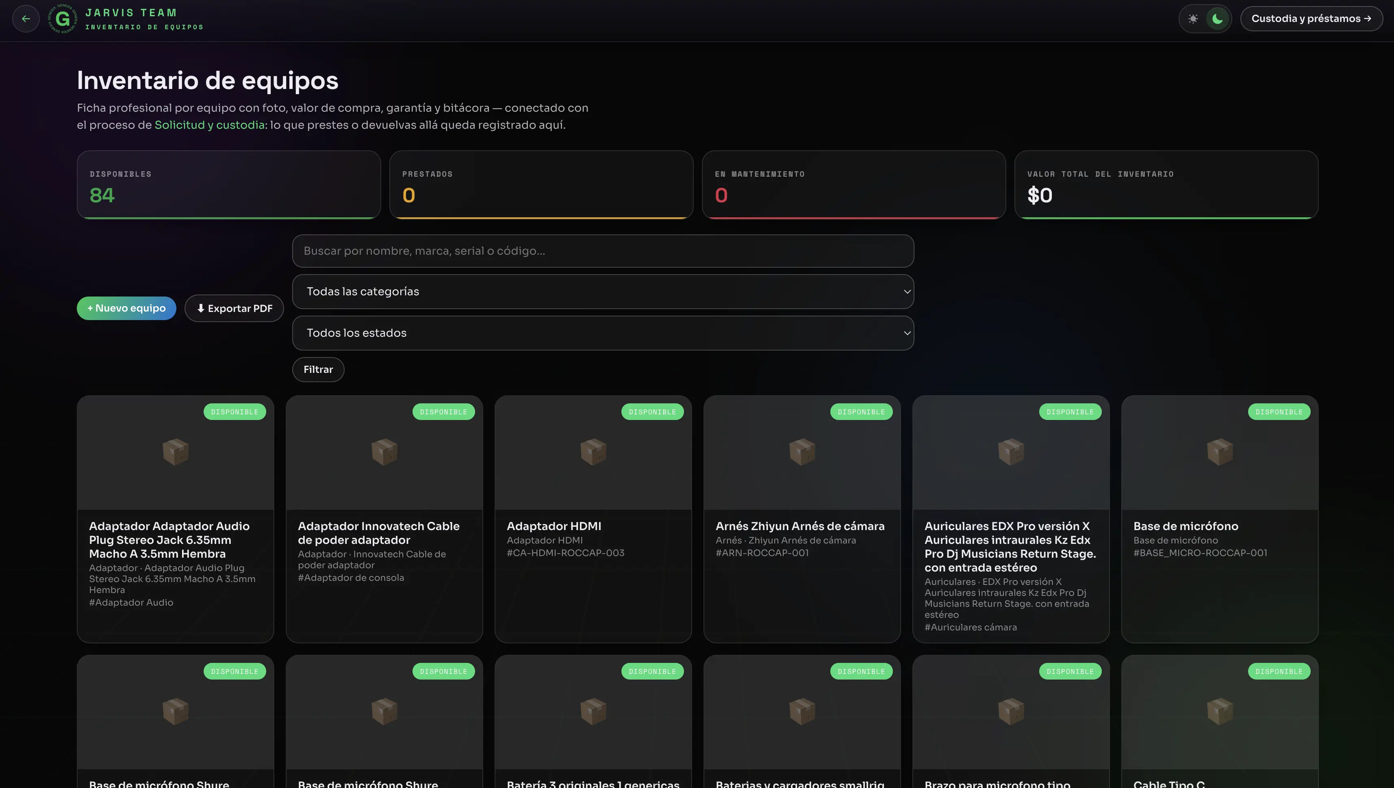The width and height of the screenshot is (1394, 788).
Task: Click Disponible badge on Arnés Zhiyun card
Action: 861,412
